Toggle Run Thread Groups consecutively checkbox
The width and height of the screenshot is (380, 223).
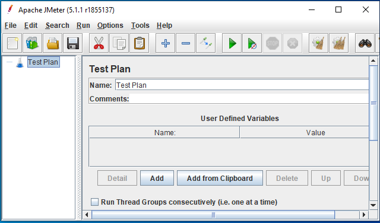point(94,202)
